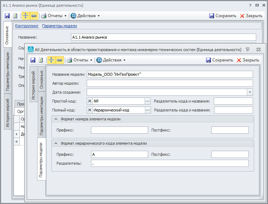
Task: Open Действия dropdown in front window
Action: tap(111, 60)
